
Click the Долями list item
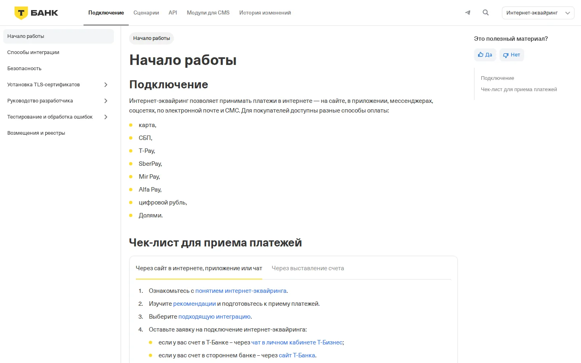pyautogui.click(x=150, y=215)
